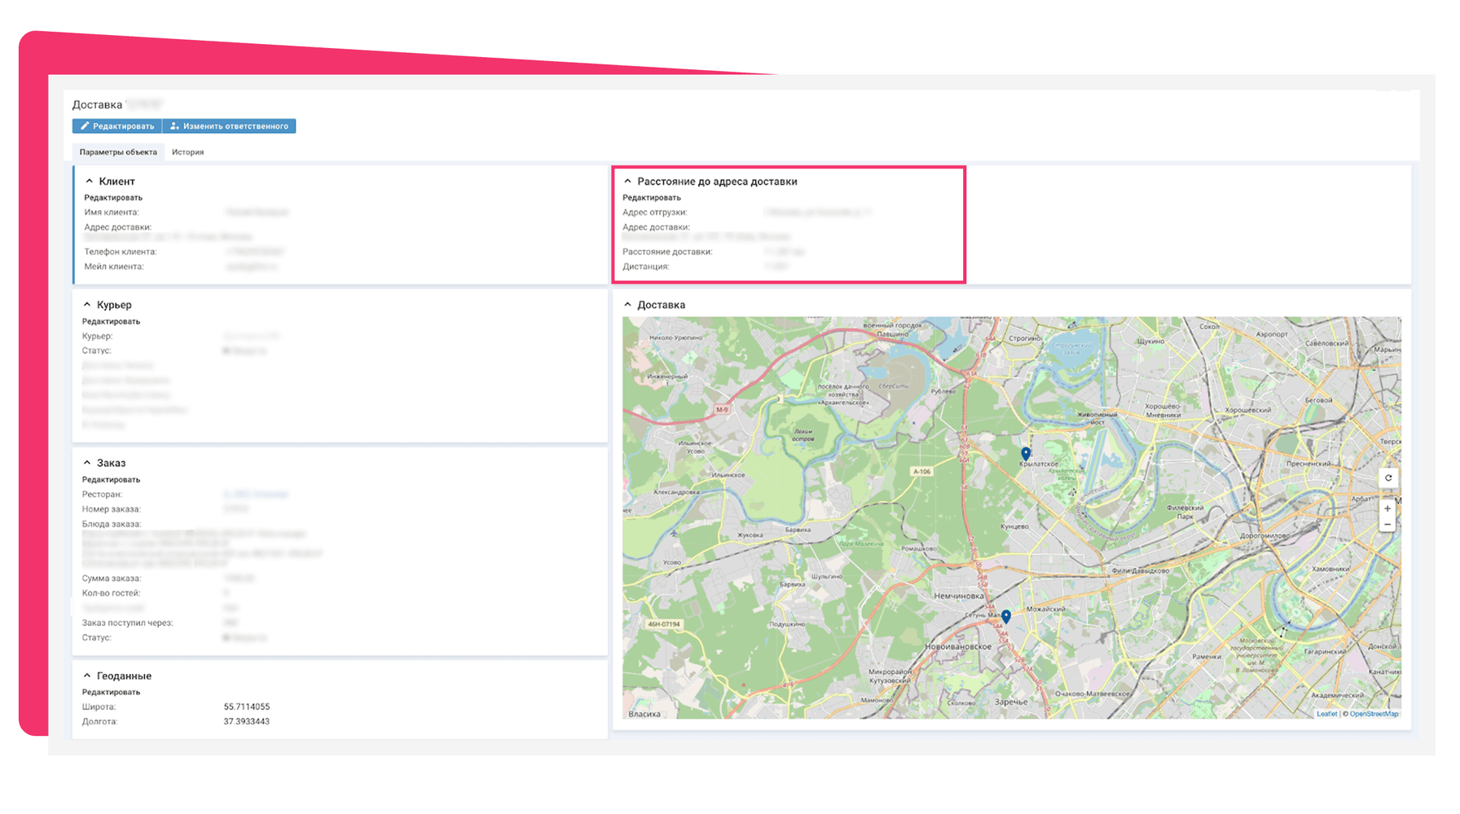The height and width of the screenshot is (814, 1460).
Task: Click Изменить ответственного button
Action: point(229,126)
